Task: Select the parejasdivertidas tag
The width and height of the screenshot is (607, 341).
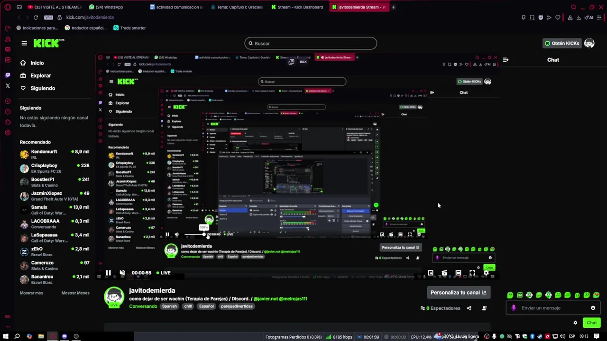Action: (237, 306)
